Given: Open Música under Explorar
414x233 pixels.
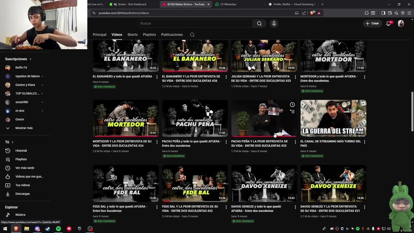Looking at the screenshot, I should pos(20,215).
